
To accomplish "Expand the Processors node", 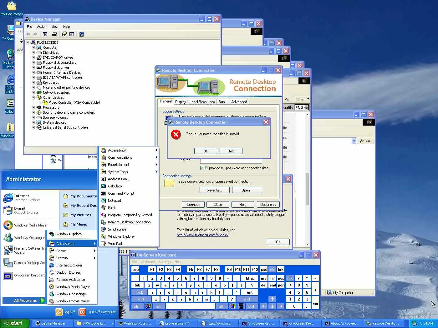I will (x=33, y=108).
